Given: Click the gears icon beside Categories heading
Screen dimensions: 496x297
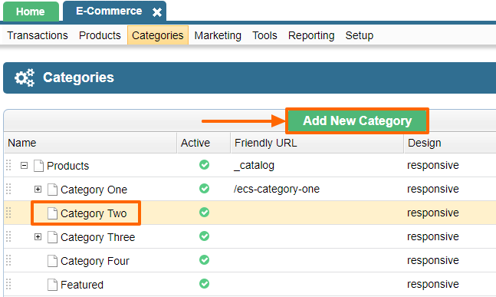Looking at the screenshot, I should (x=25, y=78).
